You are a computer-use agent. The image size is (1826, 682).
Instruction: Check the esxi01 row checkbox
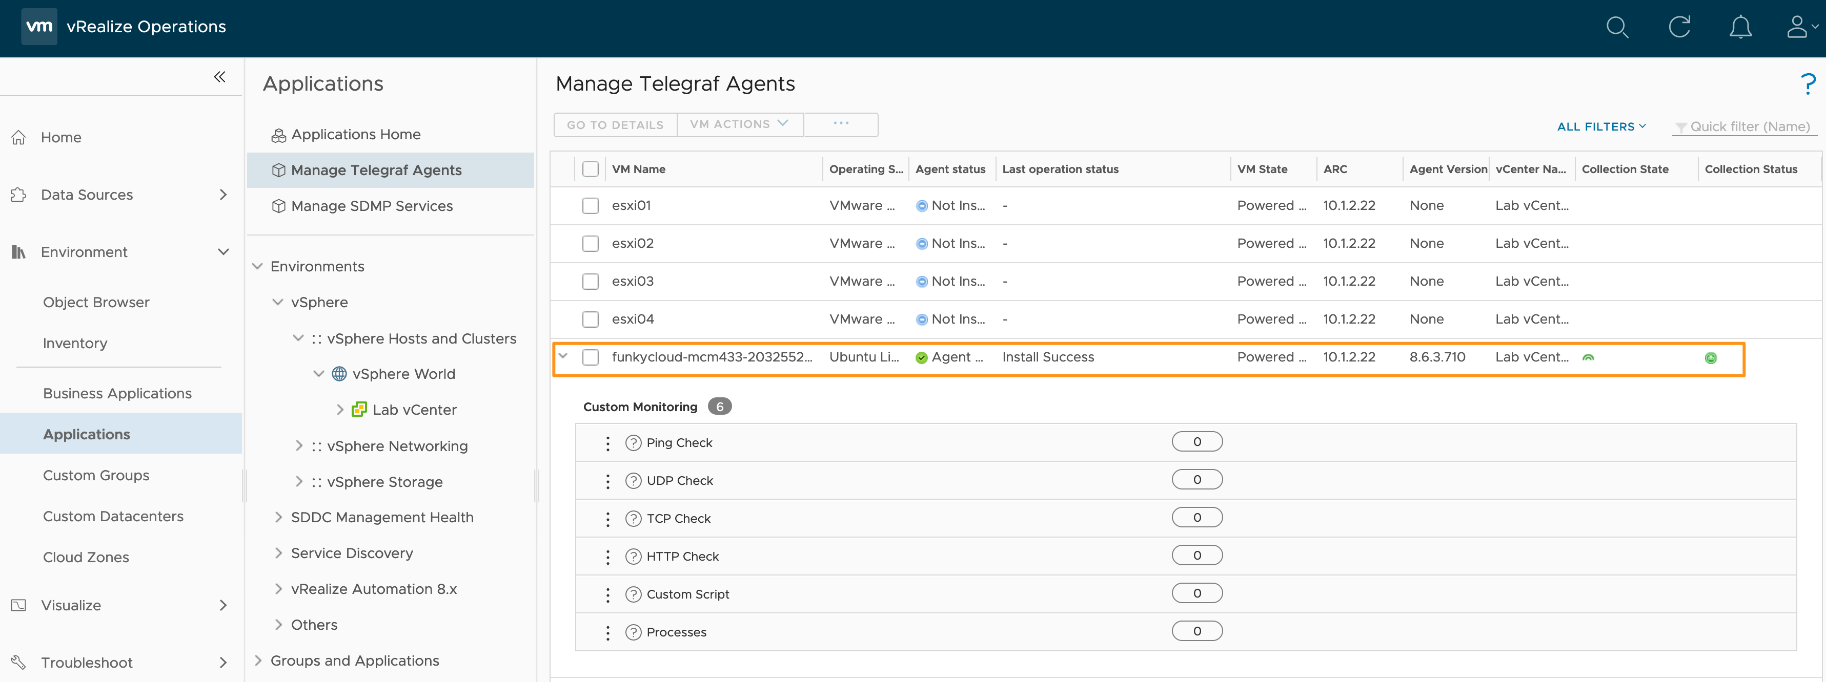click(590, 206)
